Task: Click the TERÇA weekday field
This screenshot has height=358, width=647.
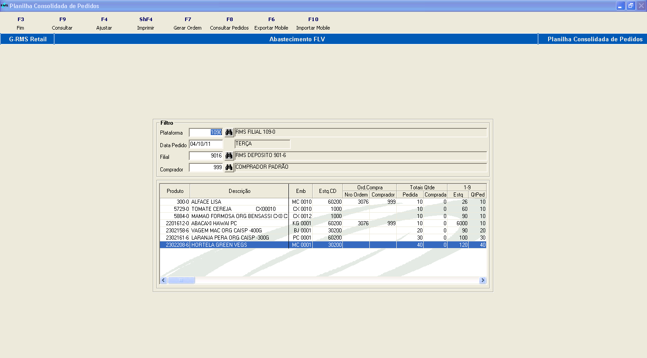Action: pos(262,144)
